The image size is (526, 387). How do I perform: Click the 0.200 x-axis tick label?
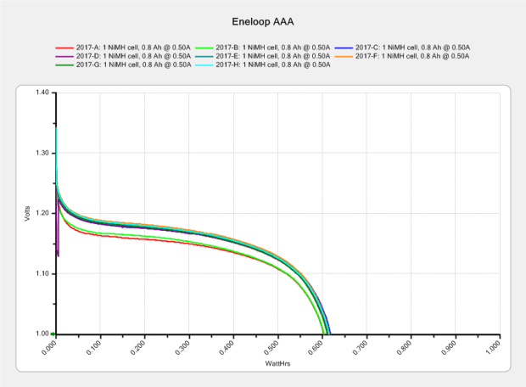138,347
